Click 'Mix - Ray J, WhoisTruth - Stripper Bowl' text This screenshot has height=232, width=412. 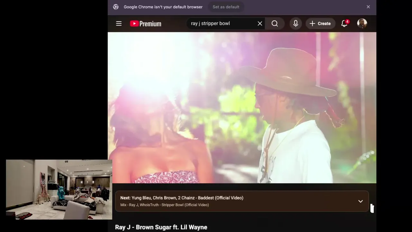(164, 205)
